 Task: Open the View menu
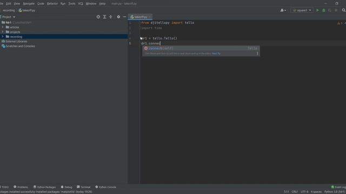[17, 4]
